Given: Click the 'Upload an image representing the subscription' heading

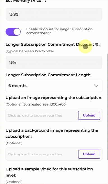Looking at the screenshot, I should (54, 98).
